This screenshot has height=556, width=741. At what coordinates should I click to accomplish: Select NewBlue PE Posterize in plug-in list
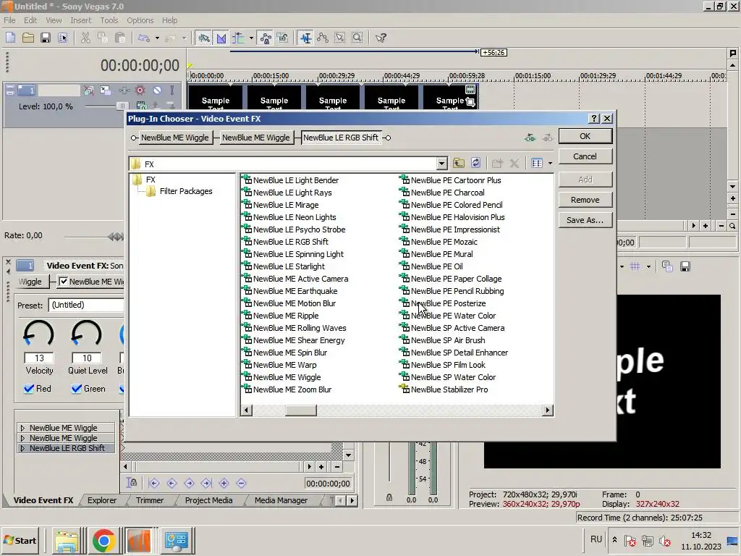pyautogui.click(x=448, y=303)
